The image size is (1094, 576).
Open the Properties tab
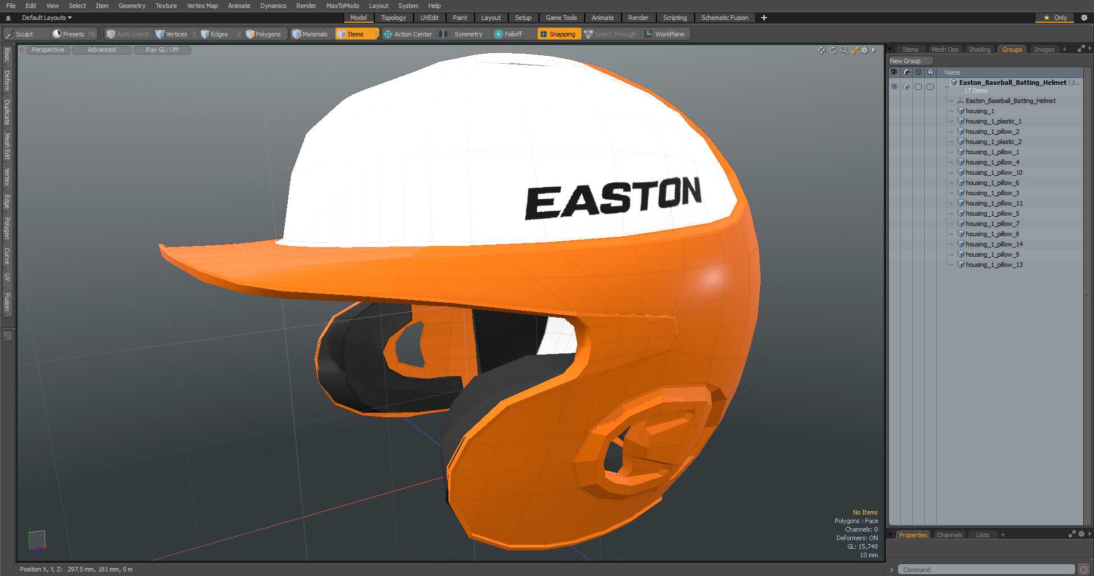point(913,535)
